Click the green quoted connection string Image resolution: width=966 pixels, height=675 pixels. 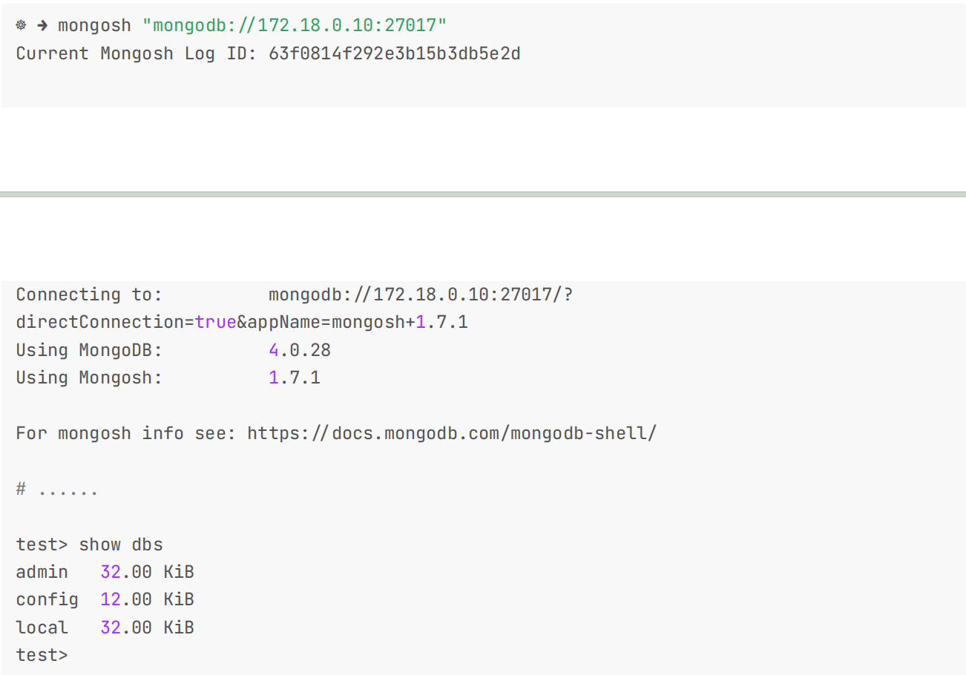pos(295,26)
